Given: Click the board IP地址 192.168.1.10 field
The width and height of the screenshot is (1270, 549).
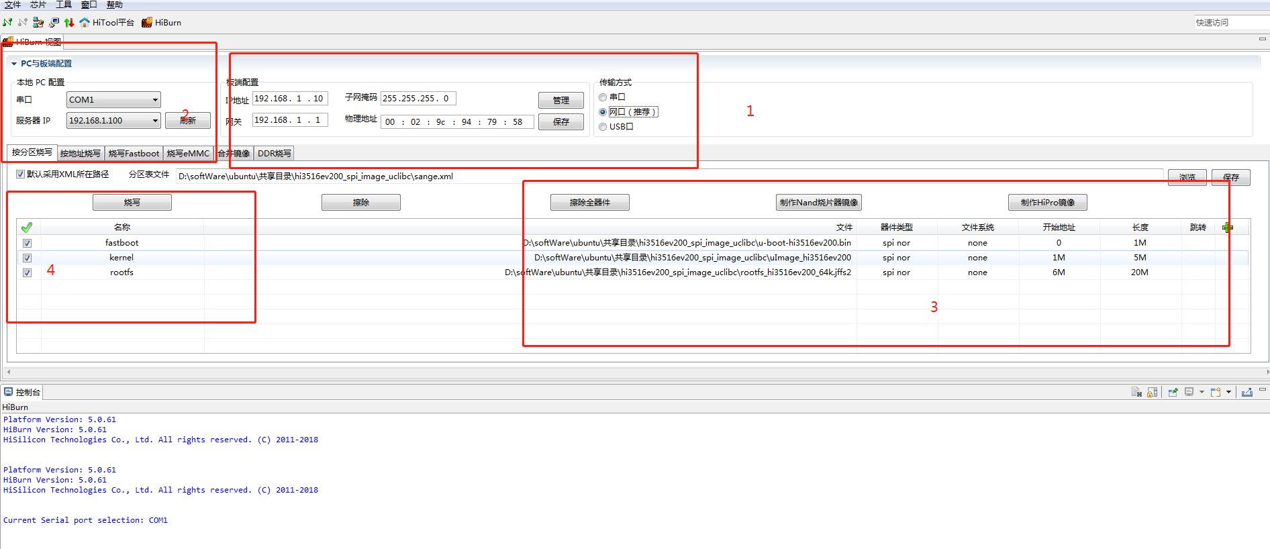Looking at the screenshot, I should tap(290, 99).
